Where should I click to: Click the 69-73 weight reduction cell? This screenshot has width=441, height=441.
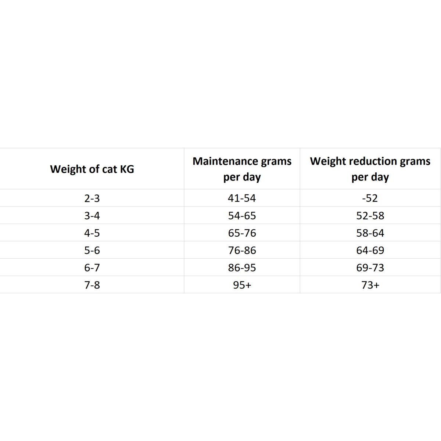tap(370, 268)
